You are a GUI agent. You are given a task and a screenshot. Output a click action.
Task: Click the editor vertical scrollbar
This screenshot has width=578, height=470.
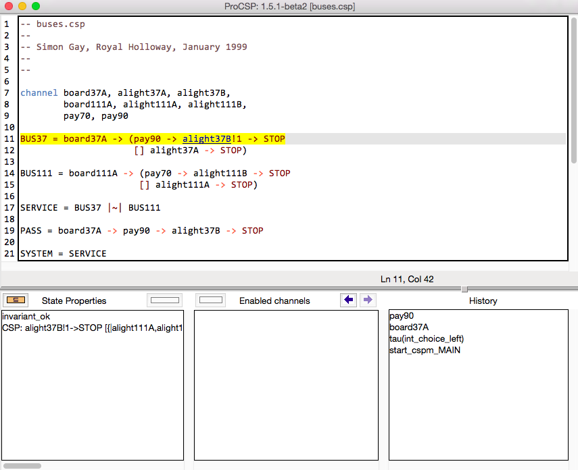(x=574, y=89)
